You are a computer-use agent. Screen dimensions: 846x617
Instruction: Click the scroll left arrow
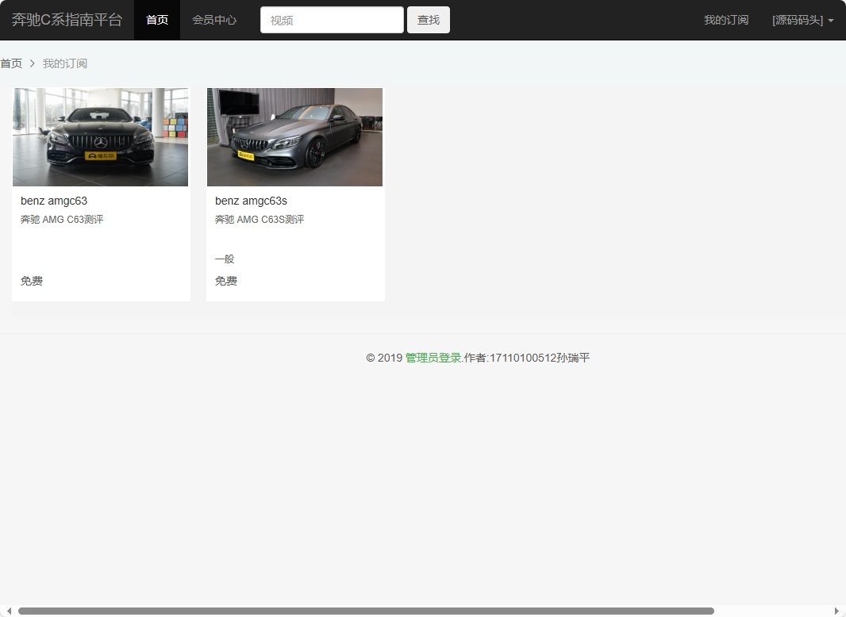(x=9, y=611)
